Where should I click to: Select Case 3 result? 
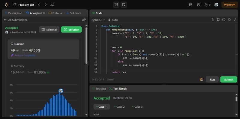[x=137, y=107]
